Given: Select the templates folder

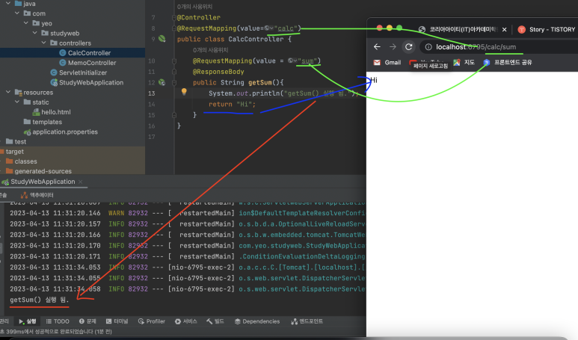Looking at the screenshot, I should 47,122.
